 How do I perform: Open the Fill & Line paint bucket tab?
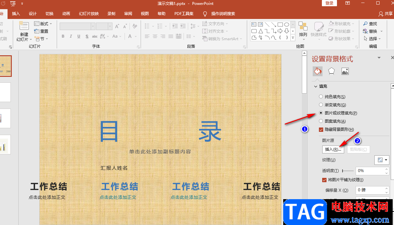(x=317, y=71)
